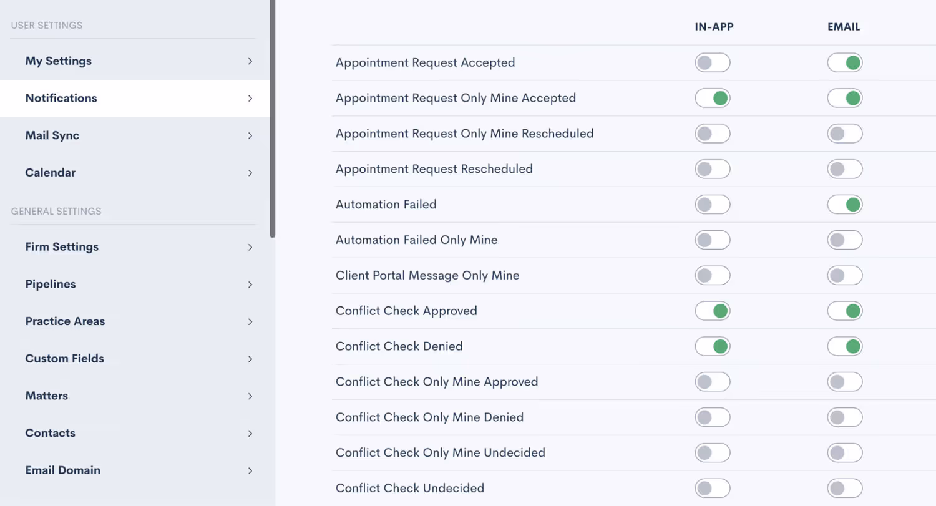Image resolution: width=936 pixels, height=506 pixels.
Task: Click the chevron arrow beside Calendar
Action: coord(250,173)
